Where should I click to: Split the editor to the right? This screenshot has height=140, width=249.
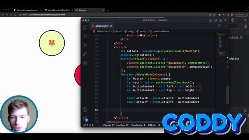point(220,26)
